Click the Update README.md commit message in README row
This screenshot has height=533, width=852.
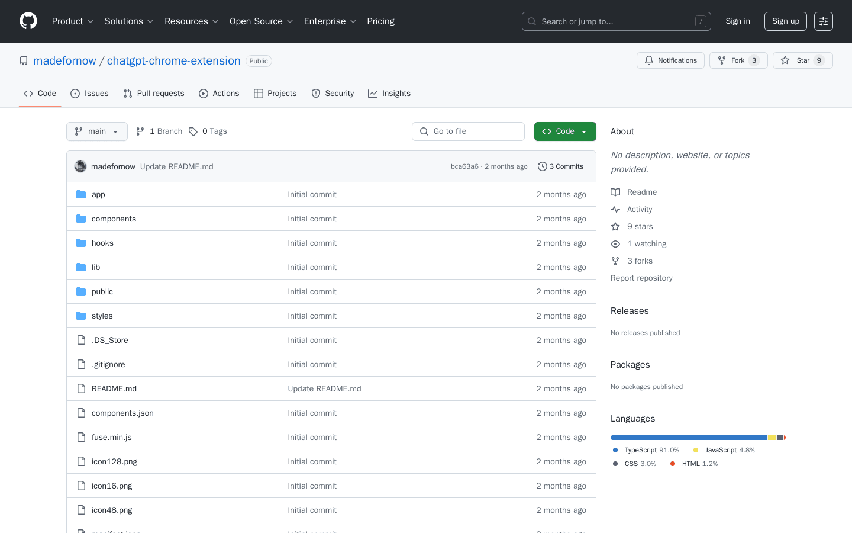pos(324,388)
